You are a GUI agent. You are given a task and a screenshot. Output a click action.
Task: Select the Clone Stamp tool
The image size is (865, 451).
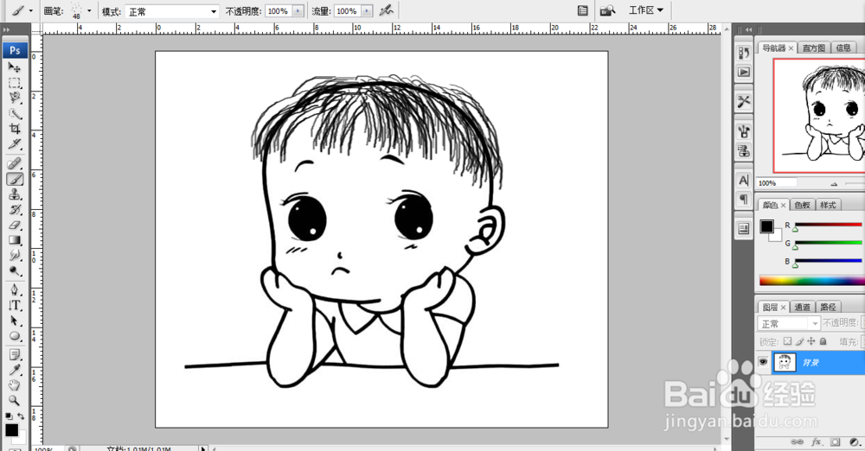pyautogui.click(x=15, y=194)
